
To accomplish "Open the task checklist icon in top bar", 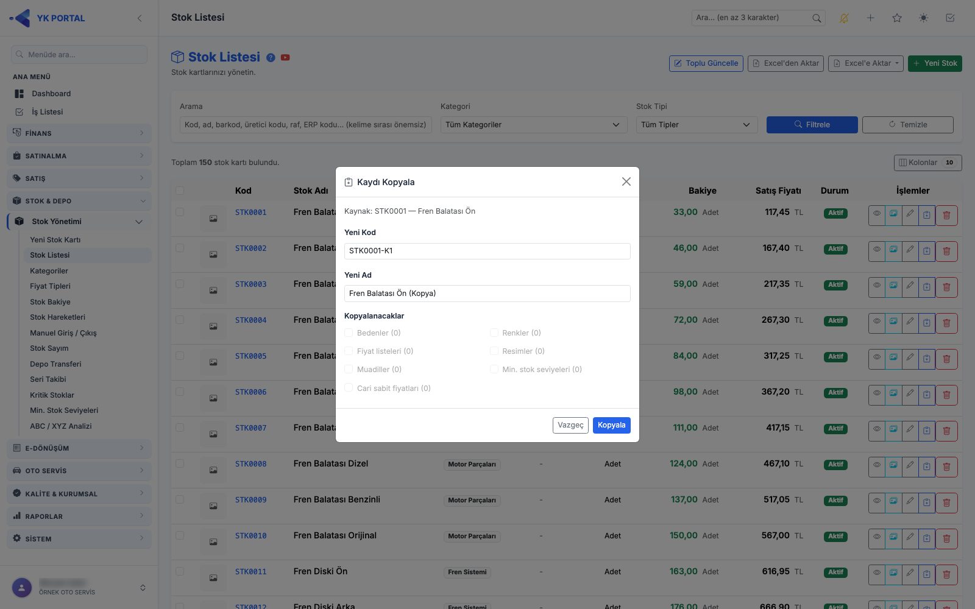I will click(x=950, y=18).
